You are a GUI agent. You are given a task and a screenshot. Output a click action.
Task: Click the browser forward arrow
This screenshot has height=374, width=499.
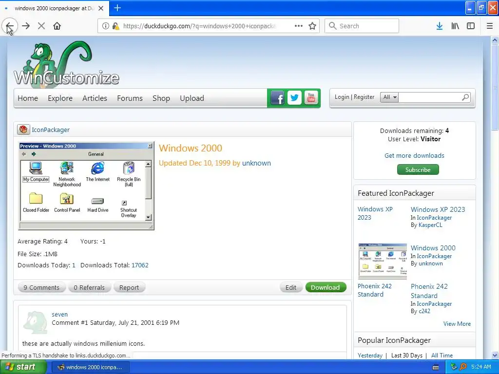(26, 26)
